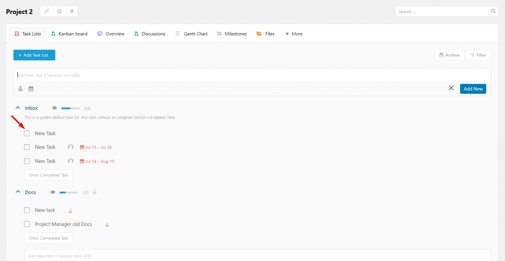This screenshot has height=261, width=505.
Task: Click the user assign icon under Add New Task
Action: pyautogui.click(x=21, y=89)
